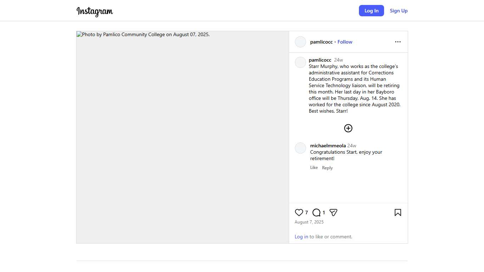Open michaelmmeola's profile picture
This screenshot has width=484, height=272.
click(x=300, y=148)
